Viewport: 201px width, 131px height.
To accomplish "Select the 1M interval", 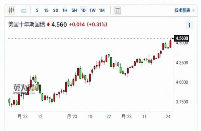I will click(102, 10).
